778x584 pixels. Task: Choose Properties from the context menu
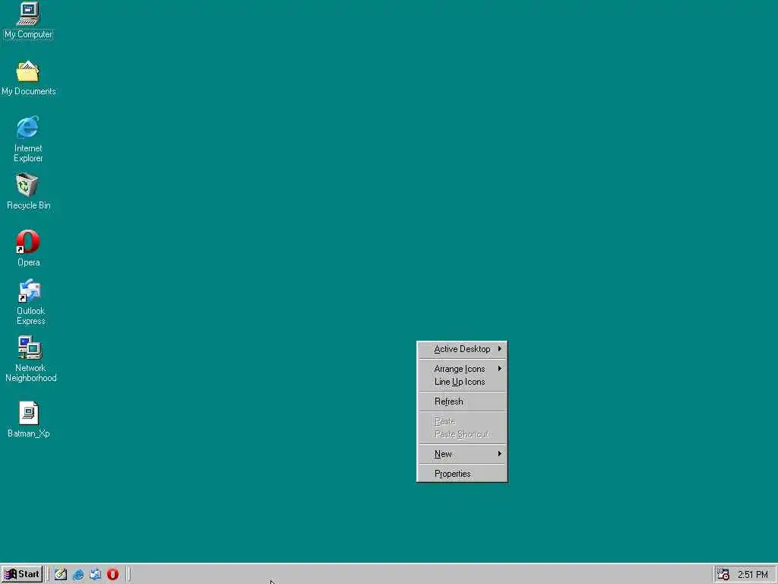[x=462, y=474]
